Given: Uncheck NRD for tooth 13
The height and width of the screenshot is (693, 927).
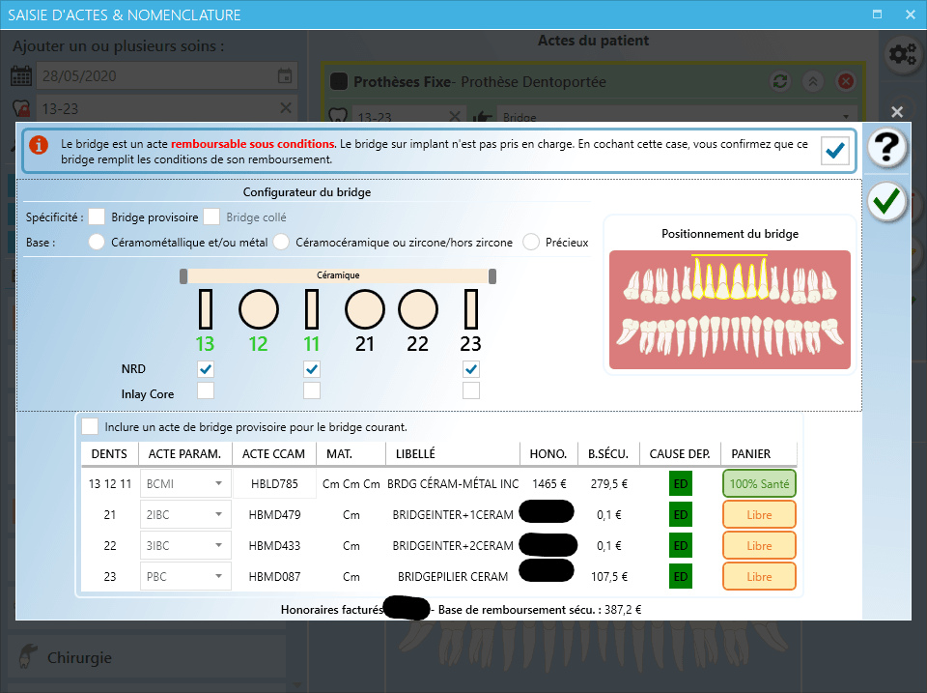Looking at the screenshot, I should click(x=205, y=369).
